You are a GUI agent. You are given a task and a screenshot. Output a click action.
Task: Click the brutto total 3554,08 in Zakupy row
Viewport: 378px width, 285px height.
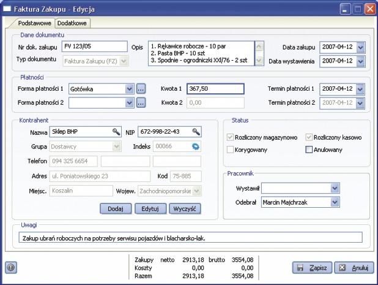coord(242,260)
